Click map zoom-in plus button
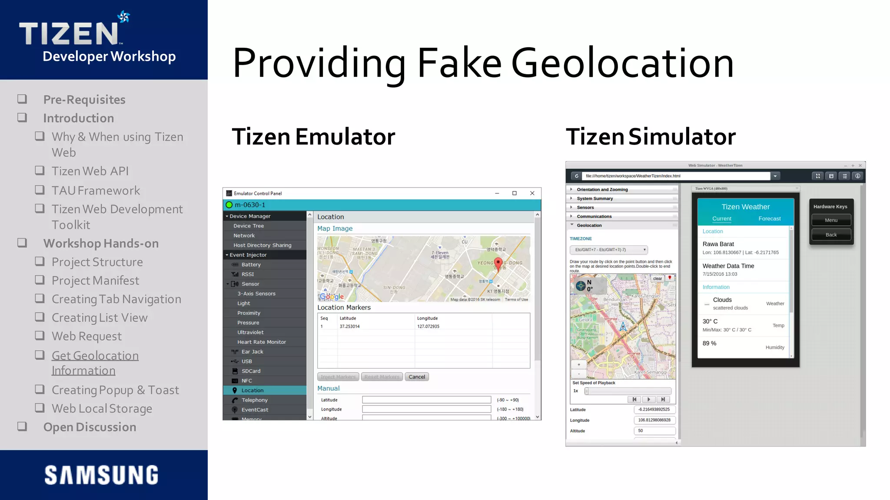The image size is (890, 500). (579, 365)
